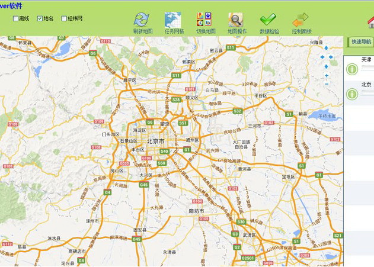Zoom in with the blue plus
The image size is (374, 267).
327,76
